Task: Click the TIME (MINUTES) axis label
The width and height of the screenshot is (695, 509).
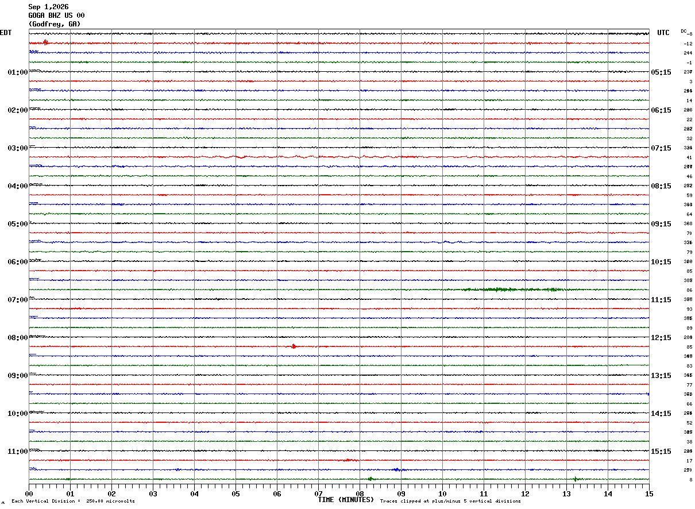Action: (346, 500)
